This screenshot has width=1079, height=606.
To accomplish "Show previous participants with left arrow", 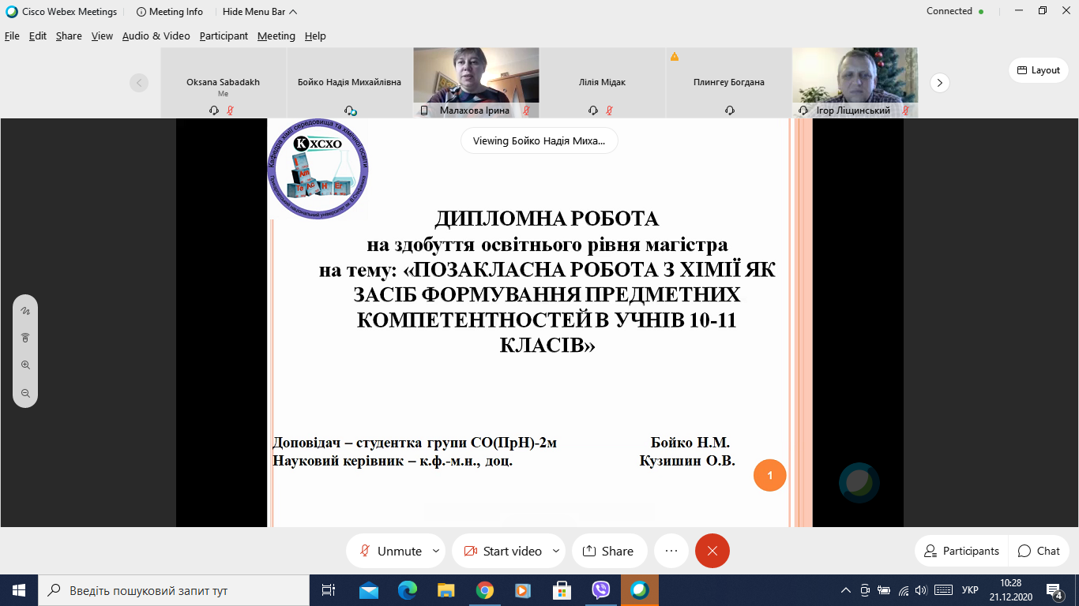I will [x=140, y=83].
